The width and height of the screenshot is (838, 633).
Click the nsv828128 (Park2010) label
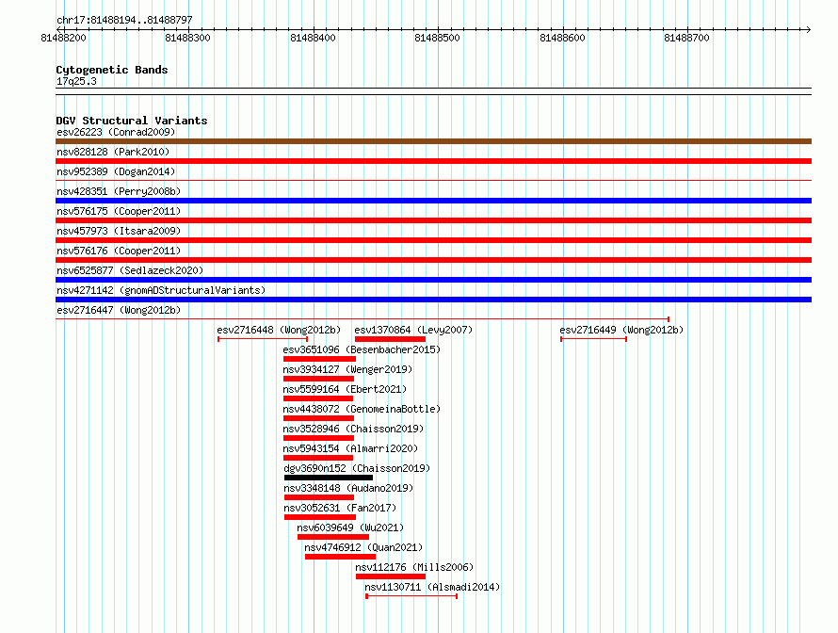113,152
